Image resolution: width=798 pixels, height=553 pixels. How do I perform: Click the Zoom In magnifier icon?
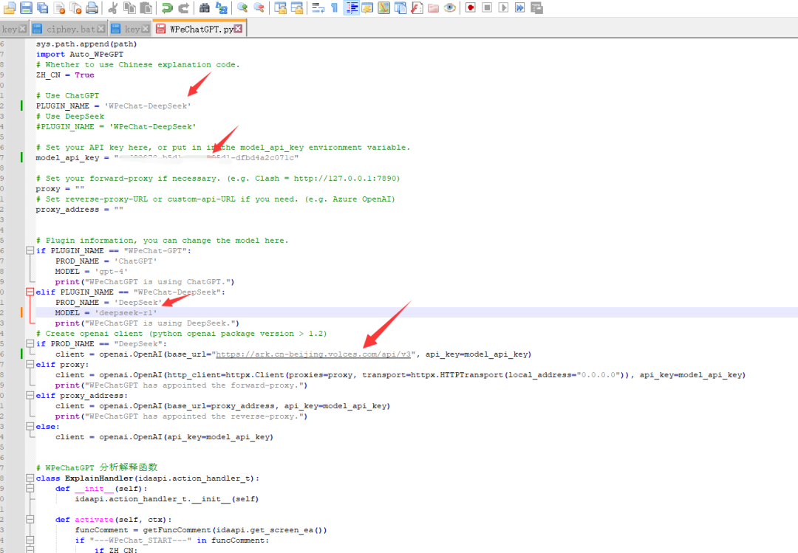[x=242, y=8]
